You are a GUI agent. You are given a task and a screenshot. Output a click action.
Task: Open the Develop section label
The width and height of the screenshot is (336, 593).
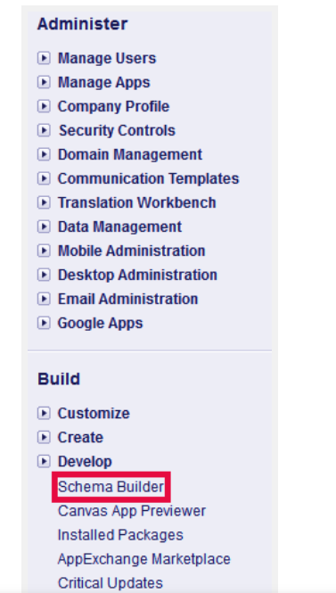(x=85, y=462)
